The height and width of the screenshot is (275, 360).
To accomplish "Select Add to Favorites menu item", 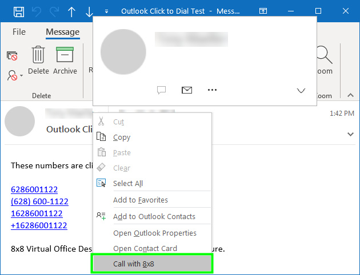I will click(x=151, y=200).
